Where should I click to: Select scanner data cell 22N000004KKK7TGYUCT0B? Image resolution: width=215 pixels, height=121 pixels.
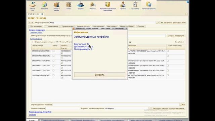[42, 66]
